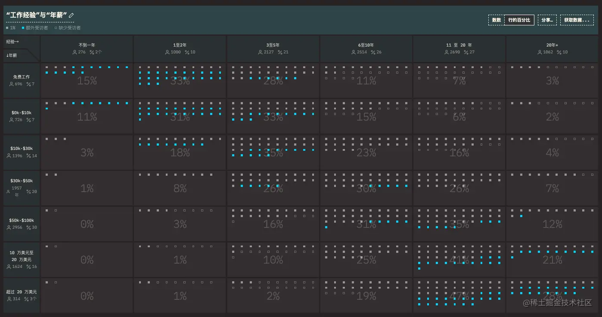Viewport: 602px width, 317px height.
Task: Click the 47% cell in the 超过 20 万美元 row
Action: [x=459, y=296]
